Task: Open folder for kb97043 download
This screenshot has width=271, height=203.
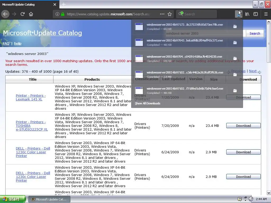Action: coord(235,43)
